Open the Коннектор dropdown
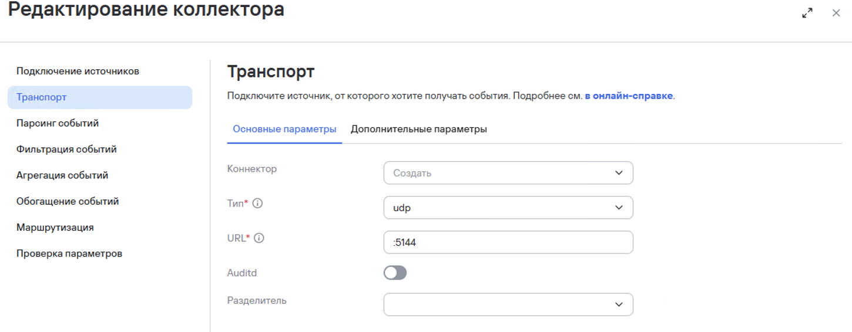This screenshot has width=852, height=332. coord(508,173)
